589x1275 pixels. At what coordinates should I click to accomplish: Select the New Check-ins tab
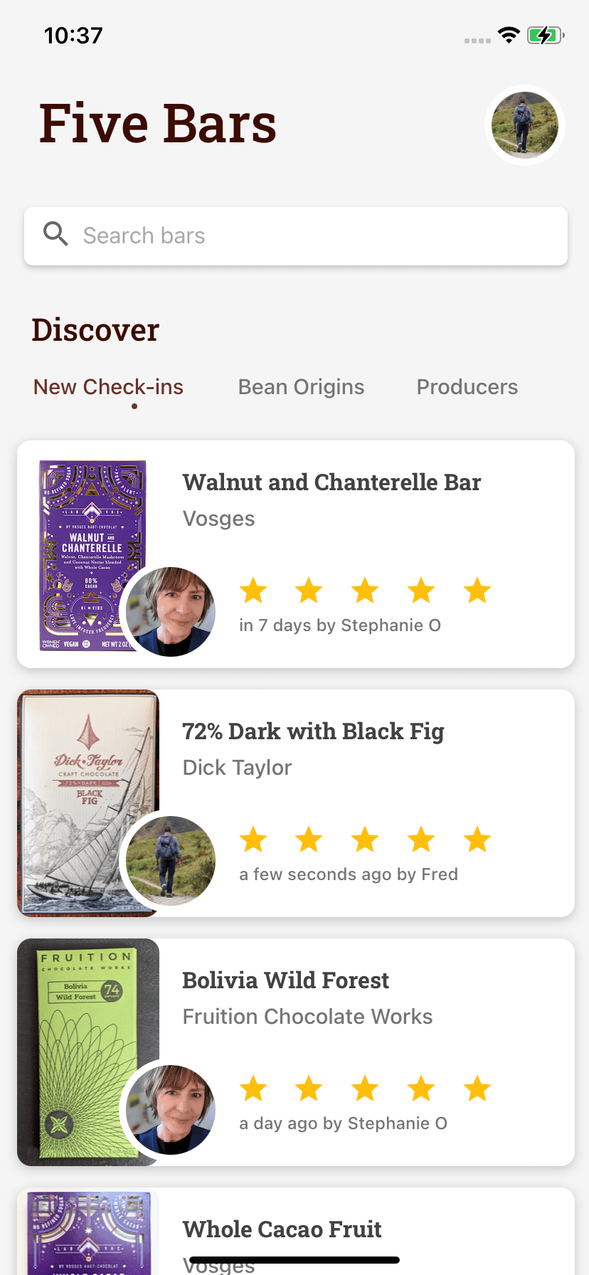click(x=108, y=386)
